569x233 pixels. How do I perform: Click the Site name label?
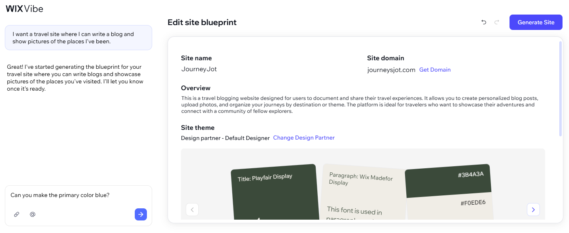(x=196, y=58)
